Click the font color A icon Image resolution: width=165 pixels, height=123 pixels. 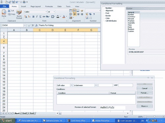64,17
